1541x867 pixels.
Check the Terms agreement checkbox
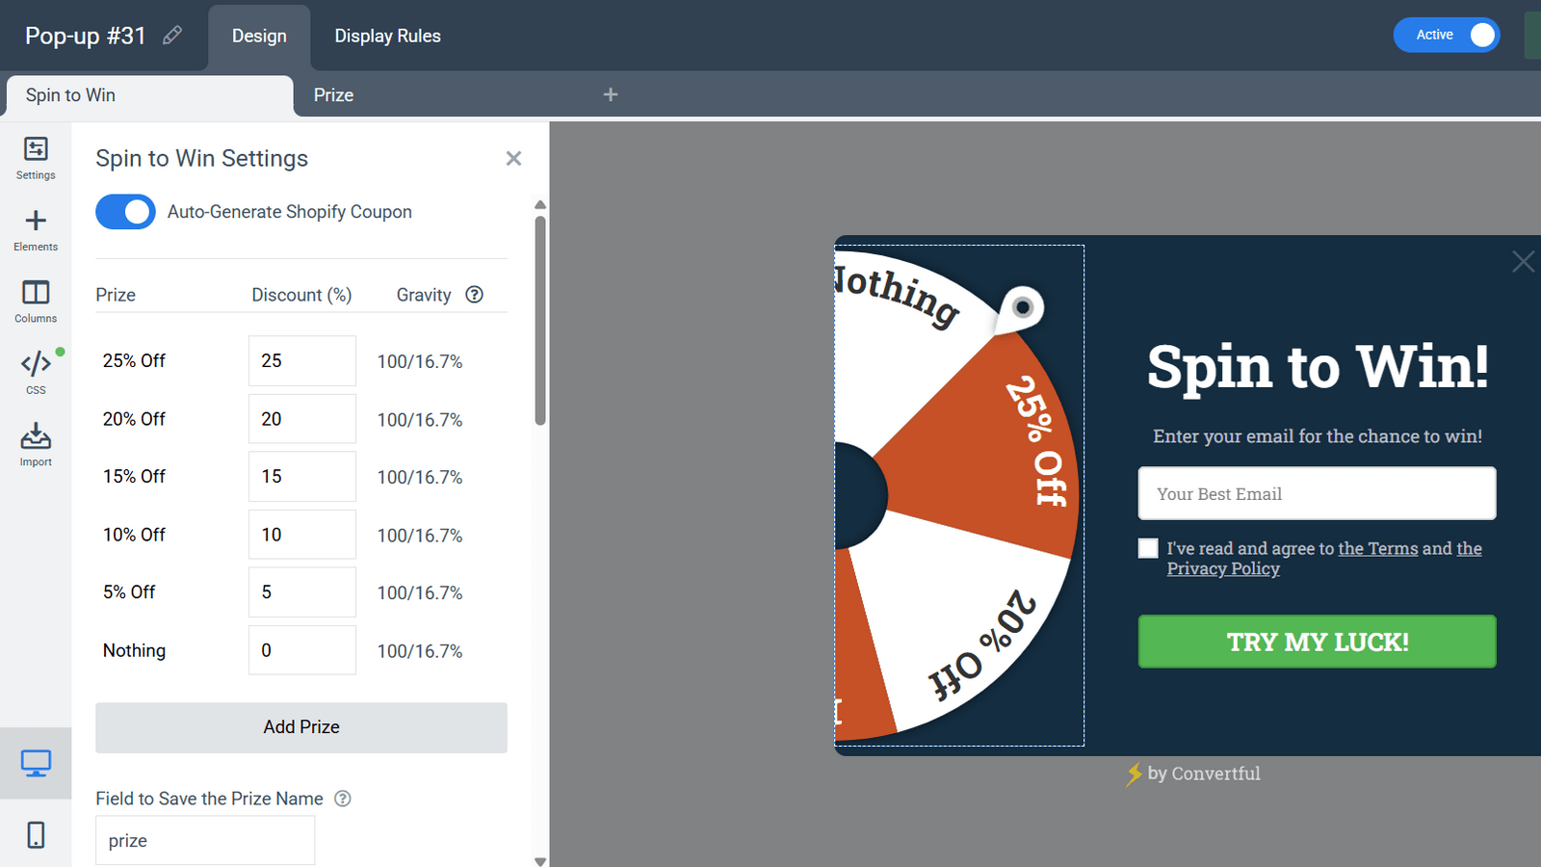coord(1148,548)
